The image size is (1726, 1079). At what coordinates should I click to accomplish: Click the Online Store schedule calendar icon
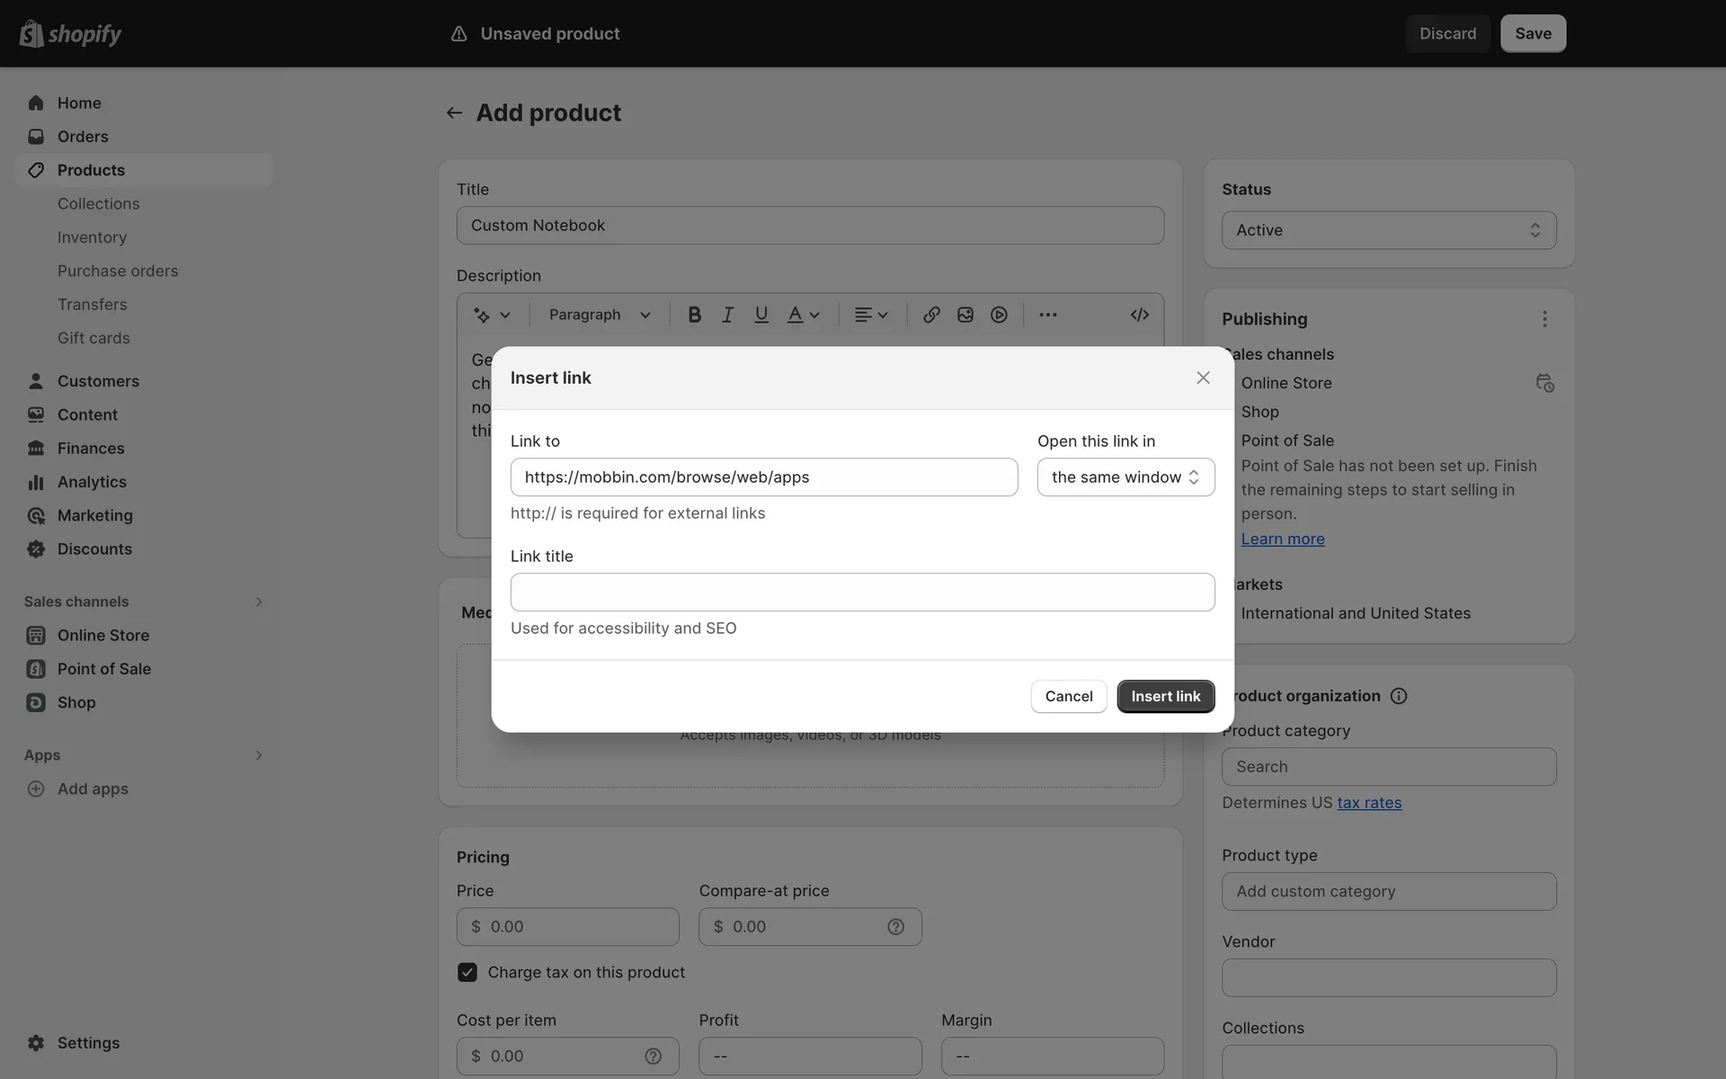(1544, 383)
